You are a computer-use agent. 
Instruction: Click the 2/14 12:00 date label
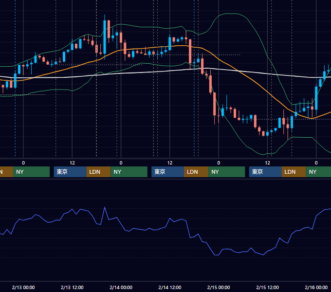point(170,287)
